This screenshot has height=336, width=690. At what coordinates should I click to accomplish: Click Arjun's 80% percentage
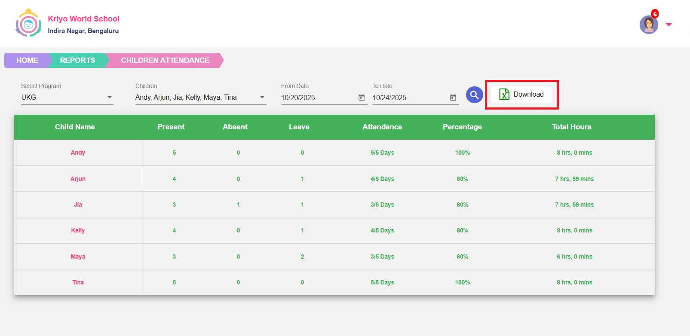click(x=463, y=179)
